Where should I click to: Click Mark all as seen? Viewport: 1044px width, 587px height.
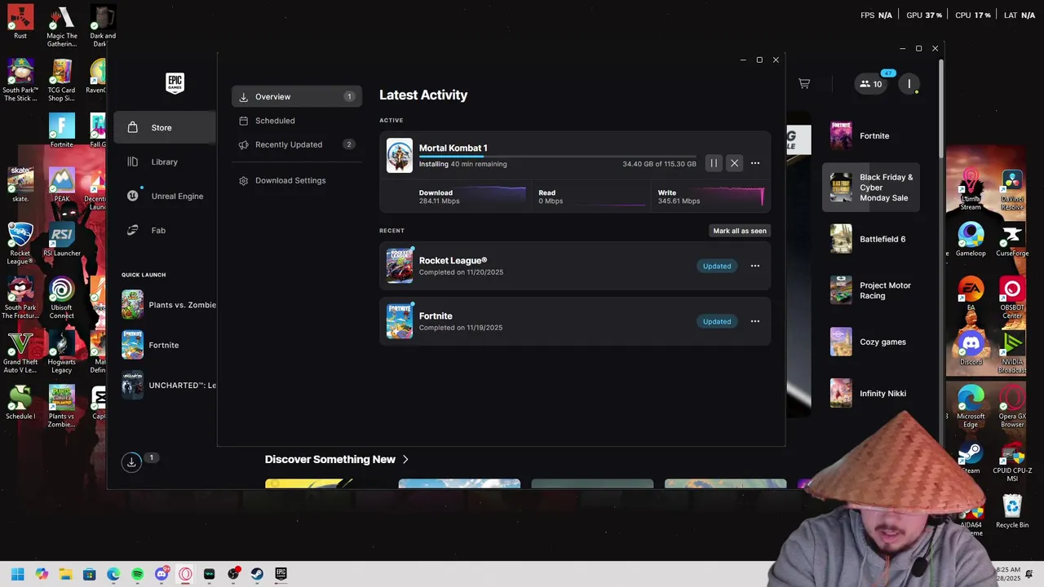click(740, 231)
